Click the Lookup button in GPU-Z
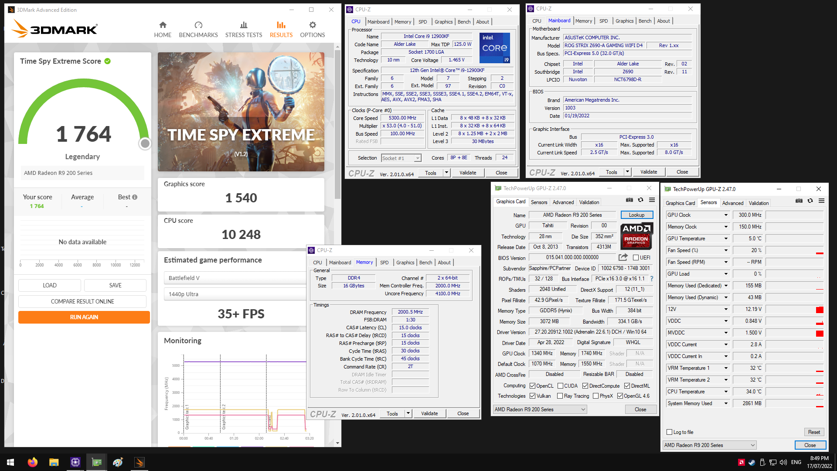This screenshot has width=837, height=471. click(636, 215)
